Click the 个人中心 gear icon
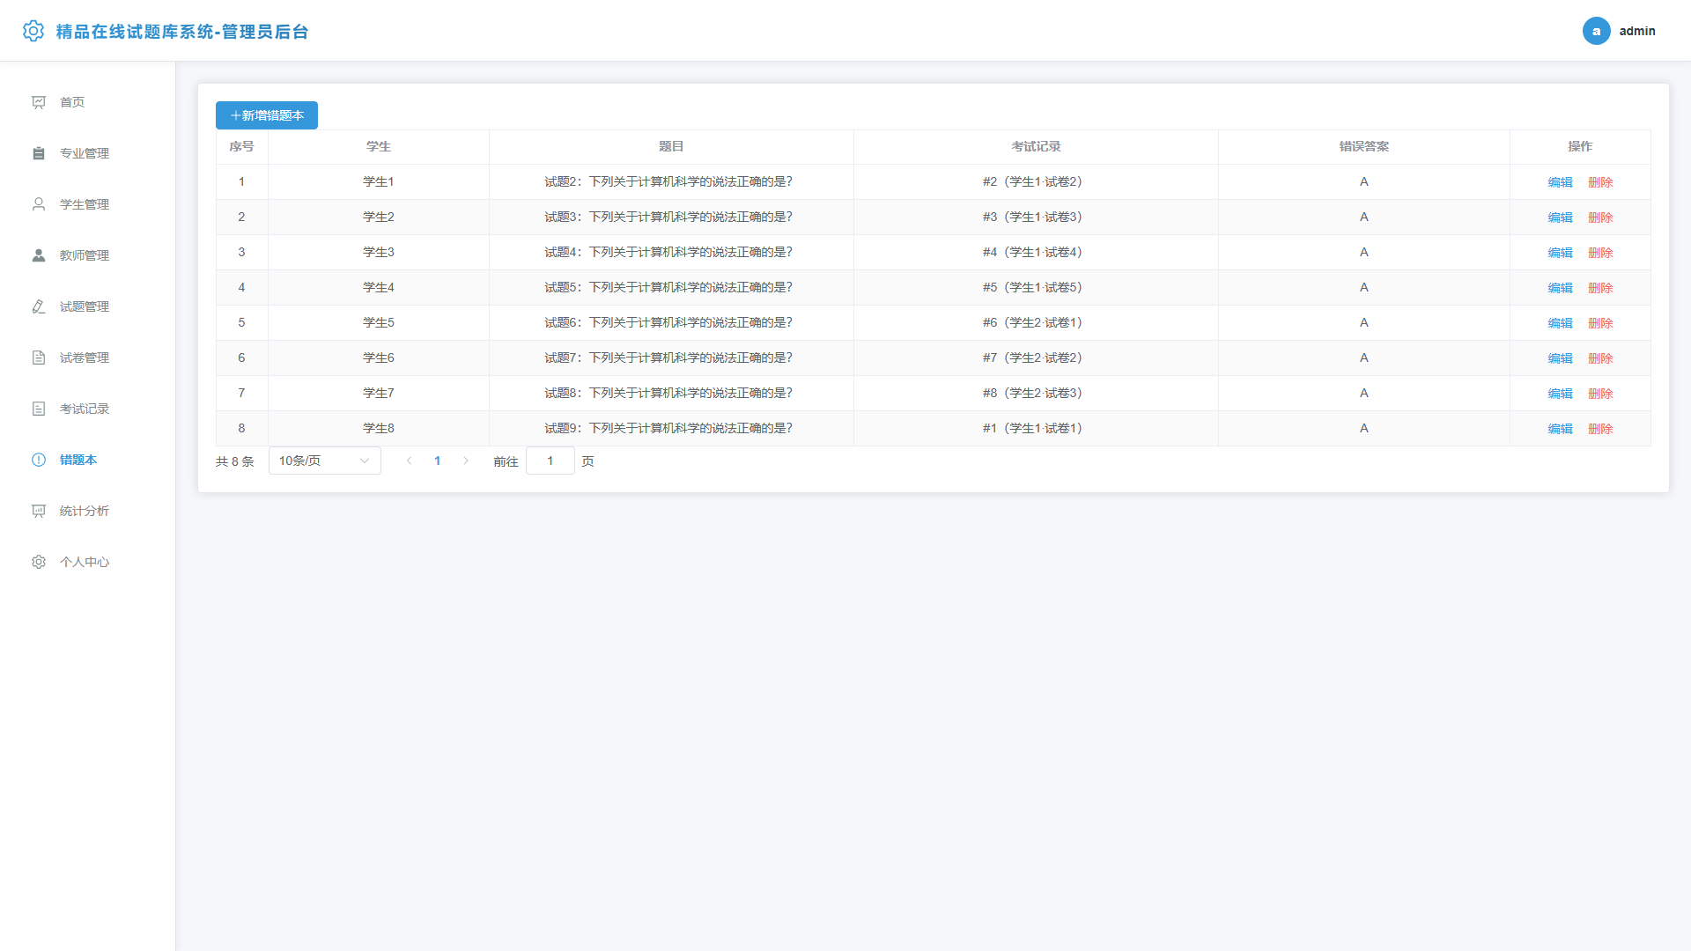 coord(39,562)
